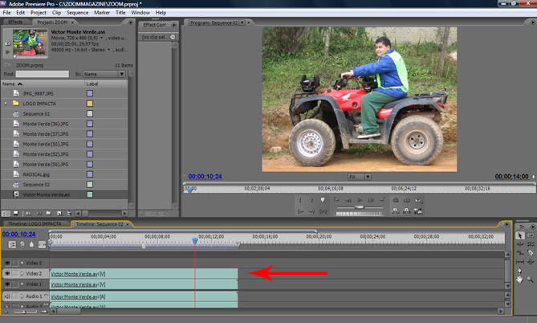
Task: Select the Zoom magnifier tool
Action: point(530,280)
